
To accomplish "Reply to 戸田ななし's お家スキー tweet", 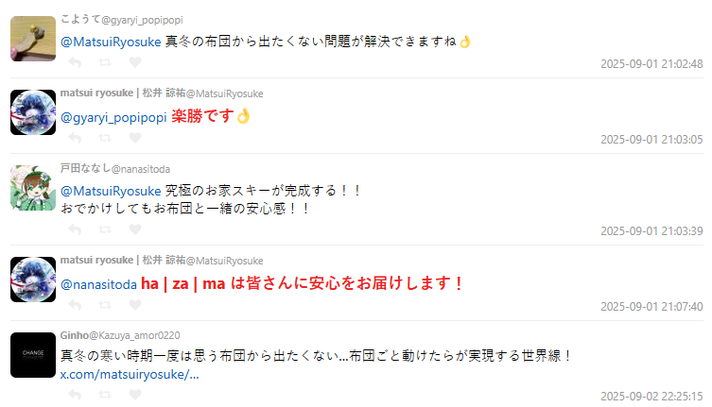I will point(75,229).
